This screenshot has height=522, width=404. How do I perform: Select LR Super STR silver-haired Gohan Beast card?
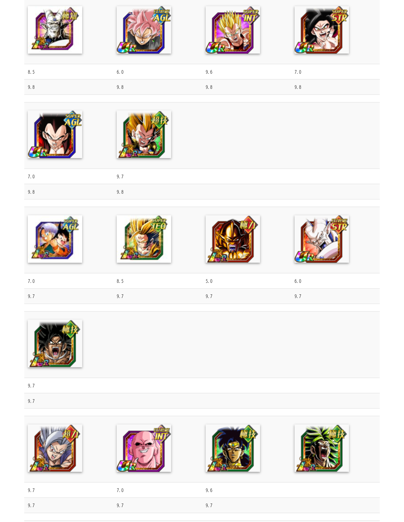[55, 448]
